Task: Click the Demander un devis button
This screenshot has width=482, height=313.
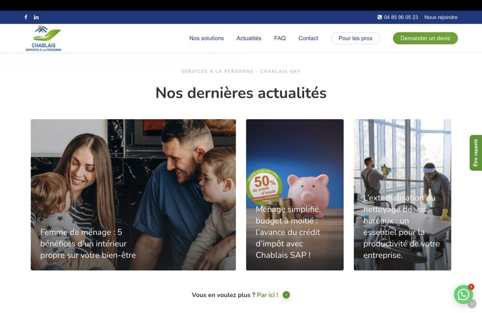Action: pos(425,38)
